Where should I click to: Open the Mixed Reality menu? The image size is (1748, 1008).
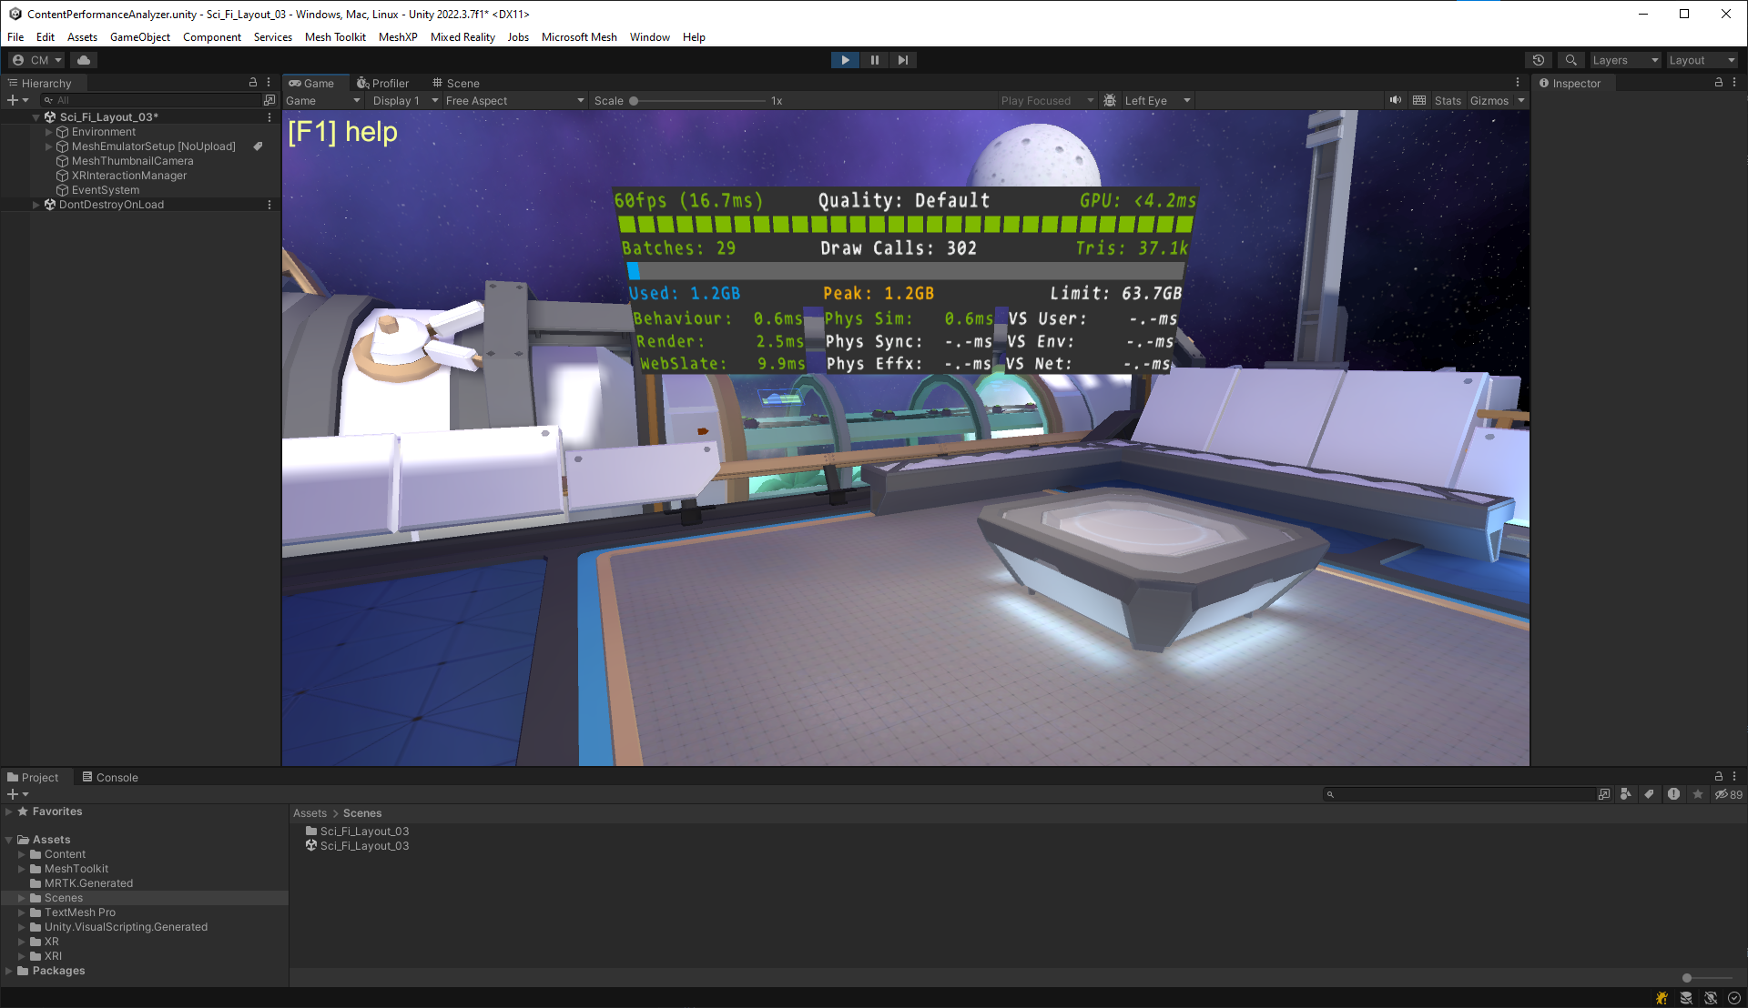click(x=466, y=36)
